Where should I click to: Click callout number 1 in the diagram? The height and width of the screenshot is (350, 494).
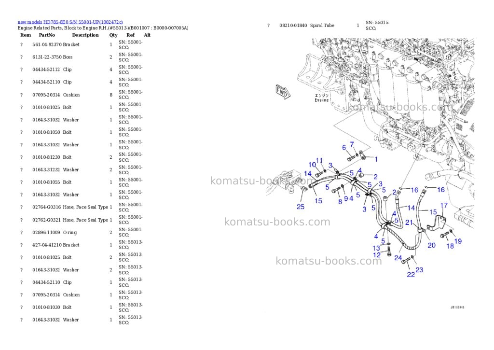(376, 159)
